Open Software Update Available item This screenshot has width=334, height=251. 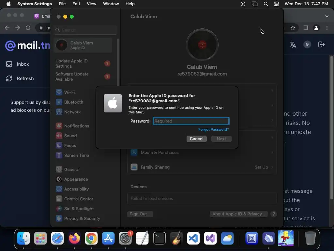point(83,76)
